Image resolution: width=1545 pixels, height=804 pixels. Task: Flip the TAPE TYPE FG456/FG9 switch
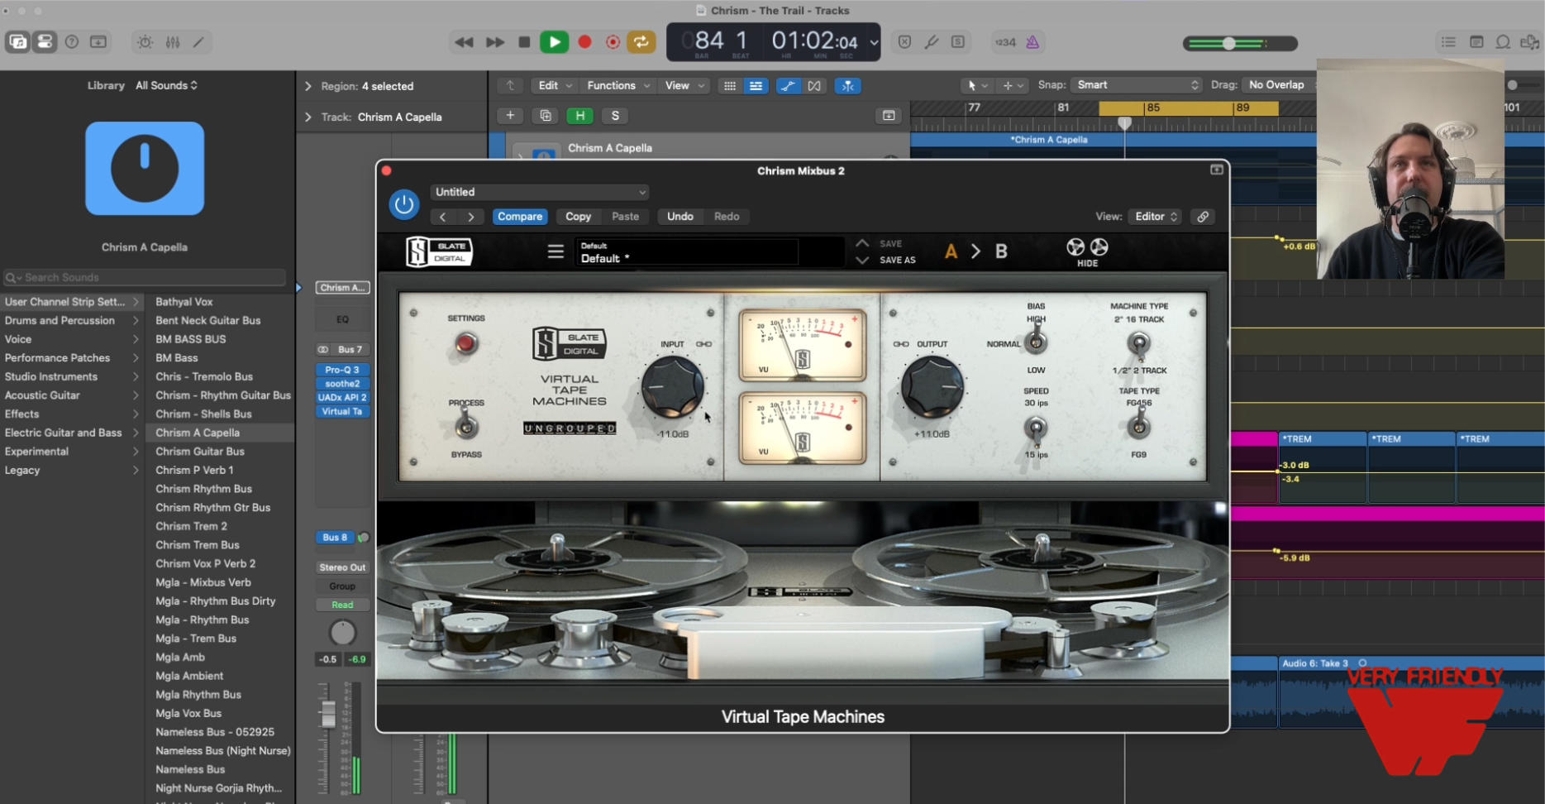tap(1139, 427)
